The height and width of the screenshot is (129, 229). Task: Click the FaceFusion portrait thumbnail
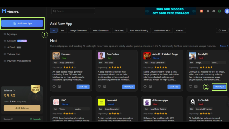coord(102,56)
